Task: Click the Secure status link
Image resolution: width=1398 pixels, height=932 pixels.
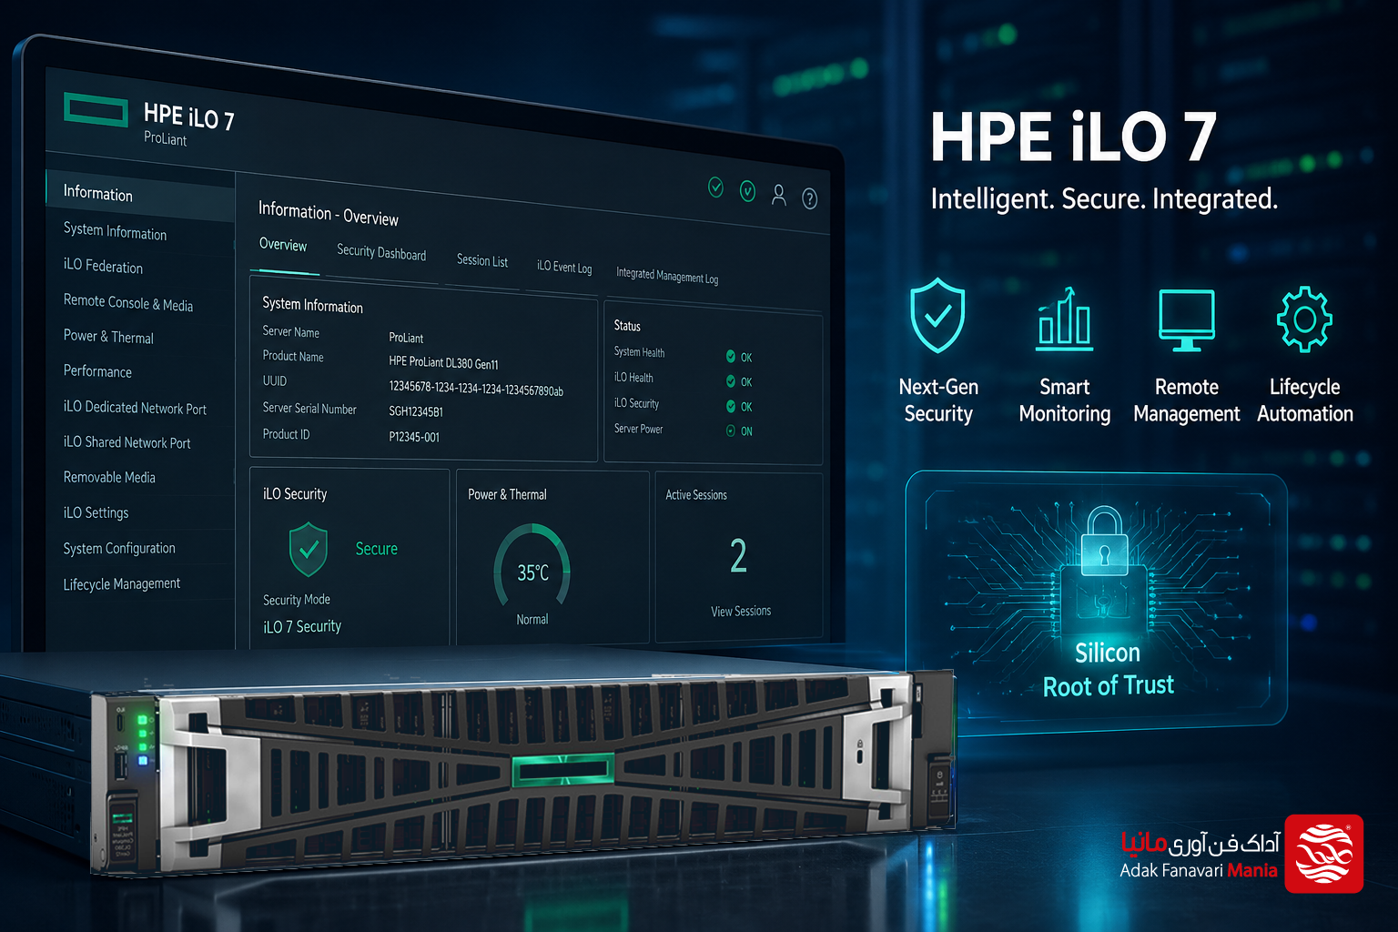Action: [x=376, y=549]
